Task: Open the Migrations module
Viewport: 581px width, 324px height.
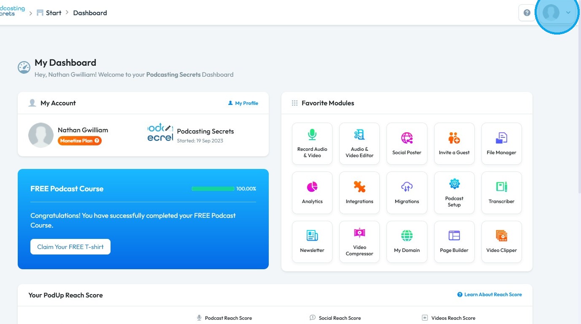Action: coord(407,193)
